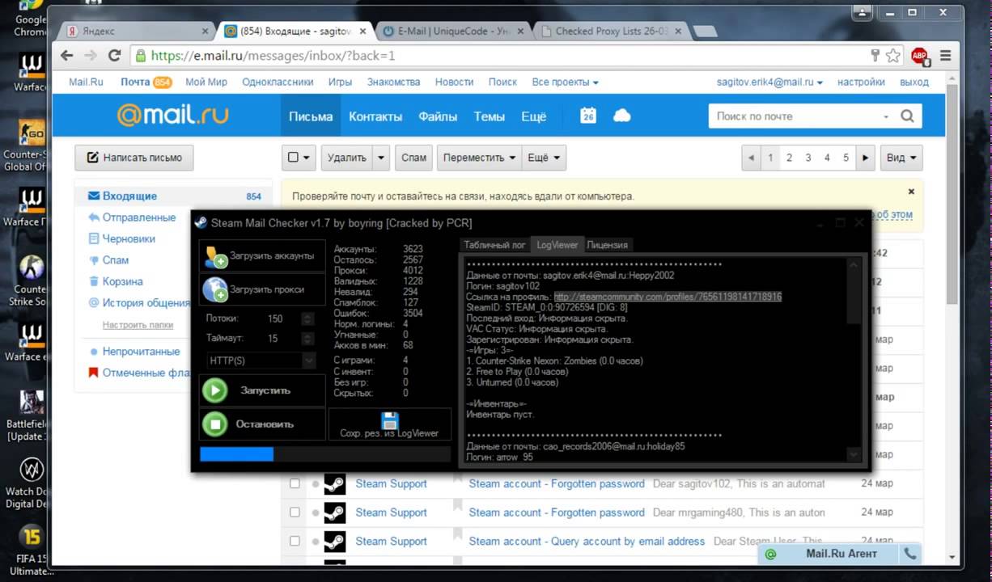The height and width of the screenshot is (582, 992).
Task: Reload the page in Chrome
Action: [x=114, y=56]
